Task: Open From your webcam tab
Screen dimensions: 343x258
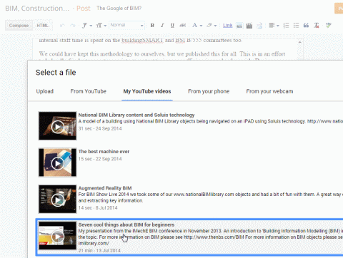Action: [269, 91]
